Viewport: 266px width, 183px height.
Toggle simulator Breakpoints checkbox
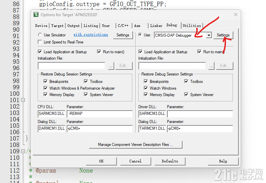click(x=45, y=82)
